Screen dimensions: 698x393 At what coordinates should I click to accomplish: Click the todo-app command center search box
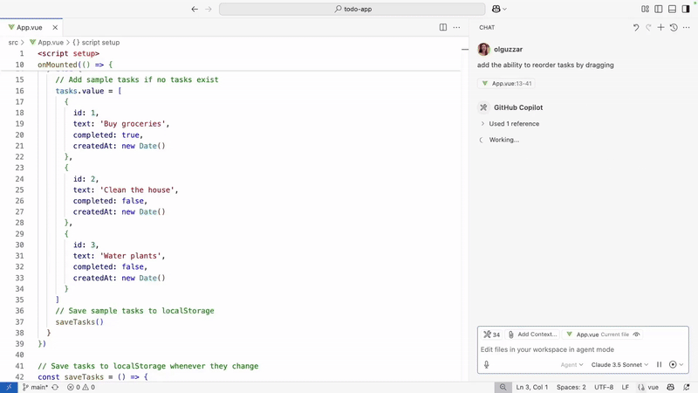352,9
